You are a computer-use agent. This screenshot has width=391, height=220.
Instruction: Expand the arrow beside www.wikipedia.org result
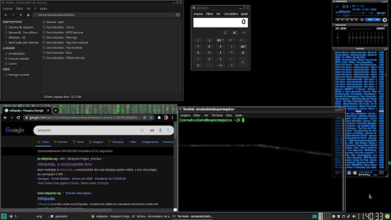63,193
